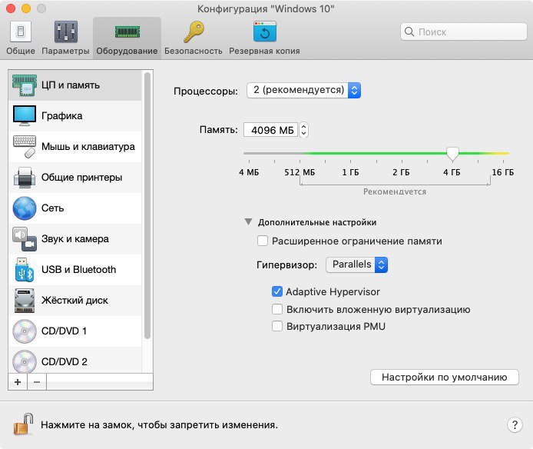
Task: Click the hardware list scrollbar
Action: point(147,205)
